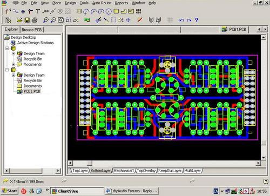Select the Place String text tool

38,11
